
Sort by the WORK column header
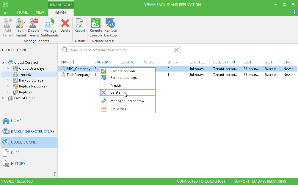click(x=174, y=62)
